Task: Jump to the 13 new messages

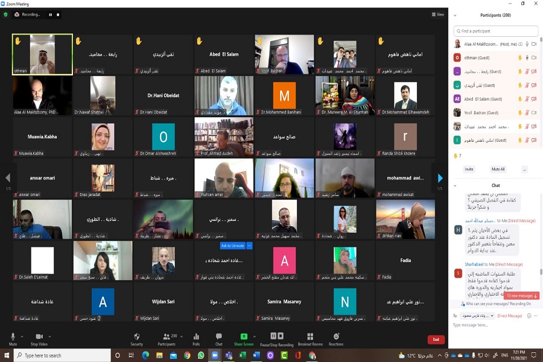Action: (522, 296)
